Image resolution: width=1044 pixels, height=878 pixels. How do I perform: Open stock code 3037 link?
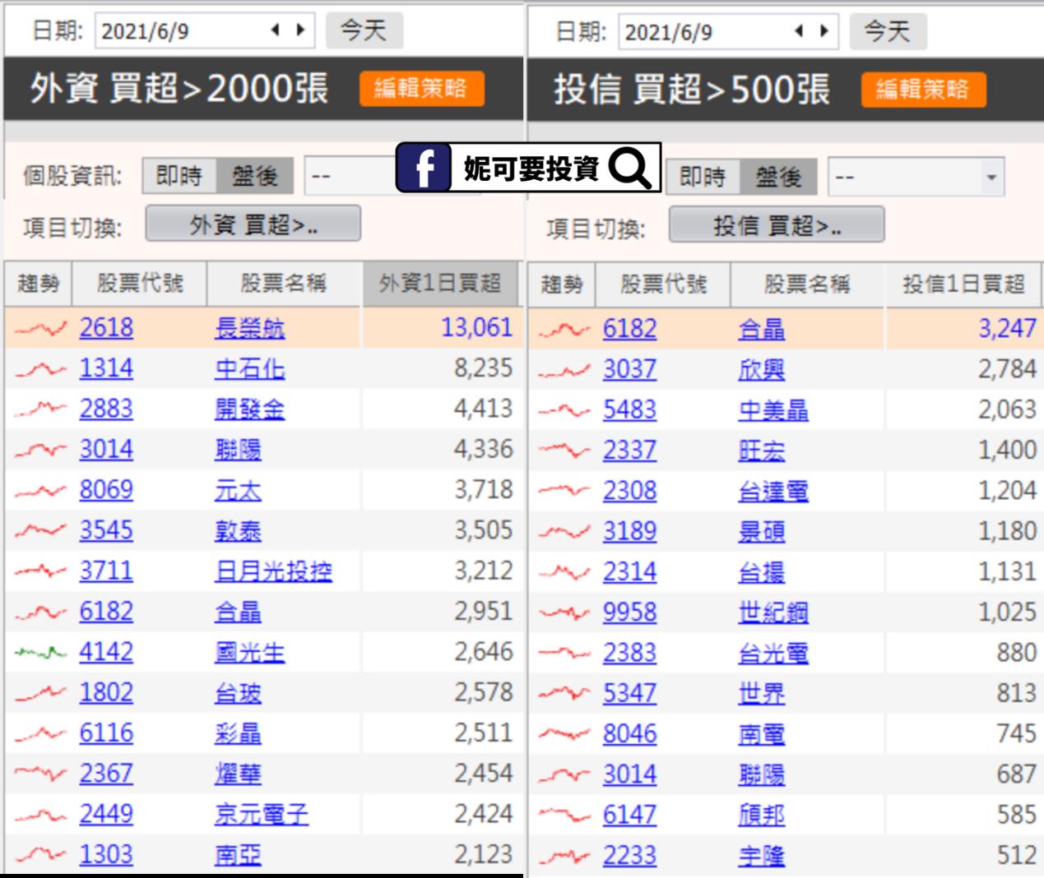pyautogui.click(x=629, y=369)
